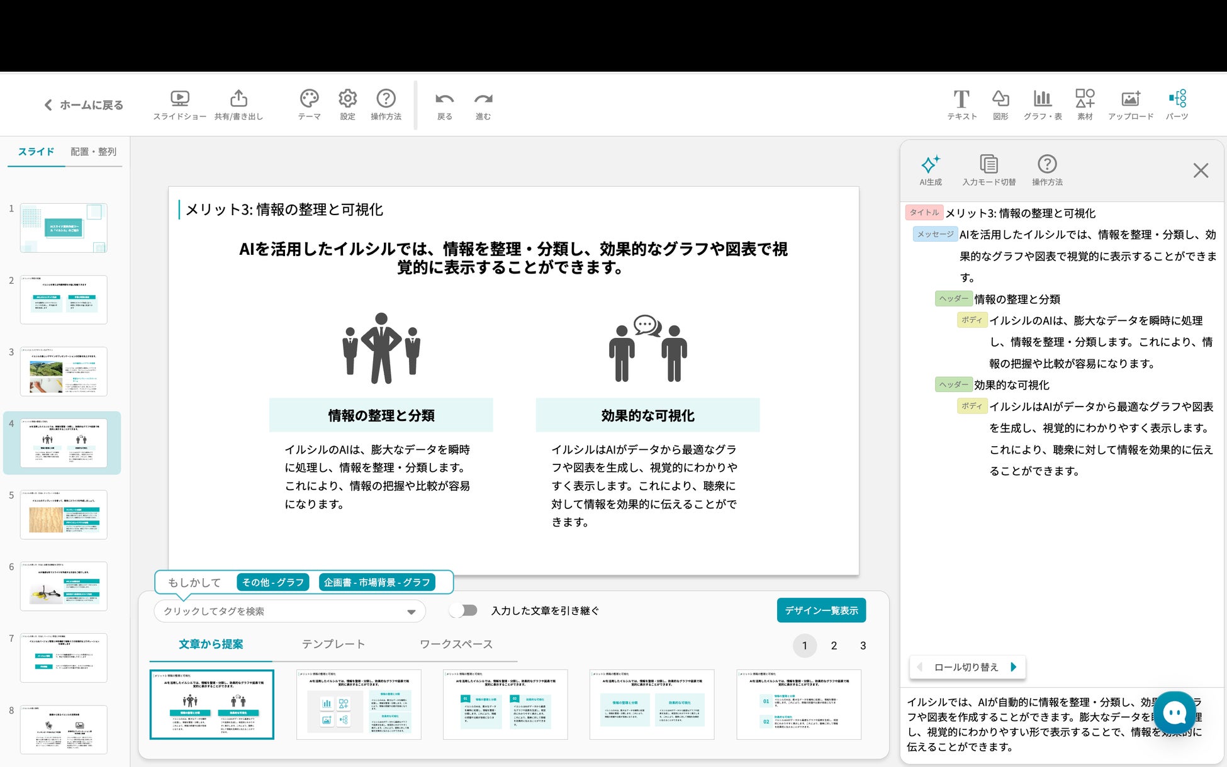This screenshot has height=767, width=1227.
Task: Select slide 5 thumbnail in sidebar
Action: pos(64,515)
